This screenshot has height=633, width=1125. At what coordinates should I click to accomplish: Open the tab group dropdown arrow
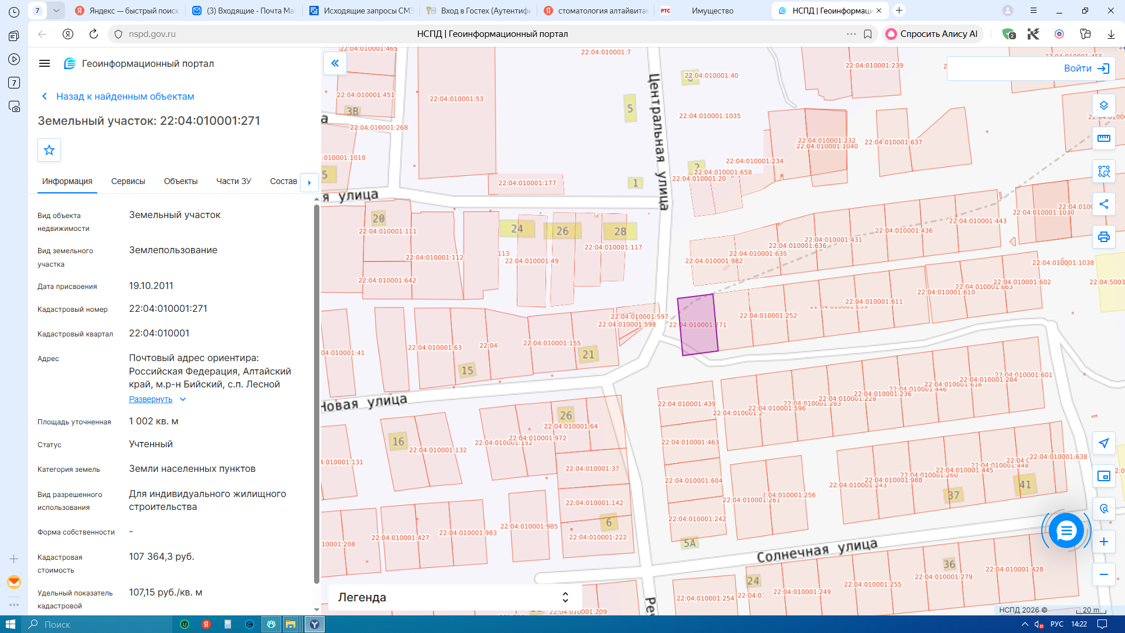tap(56, 11)
